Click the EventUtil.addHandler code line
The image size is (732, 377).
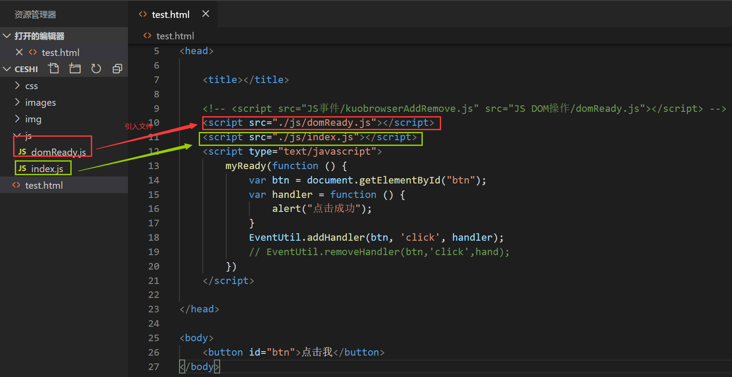(376, 238)
